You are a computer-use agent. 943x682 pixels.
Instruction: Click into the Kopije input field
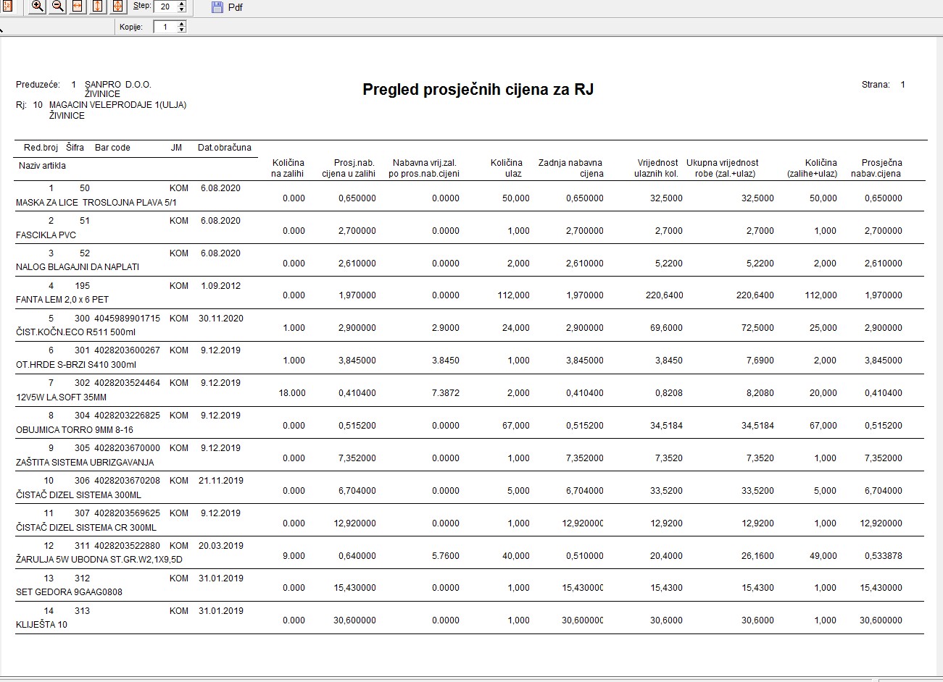tap(165, 27)
